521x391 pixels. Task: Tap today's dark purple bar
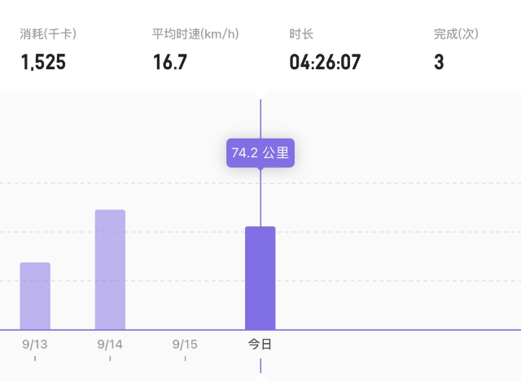pyautogui.click(x=260, y=278)
